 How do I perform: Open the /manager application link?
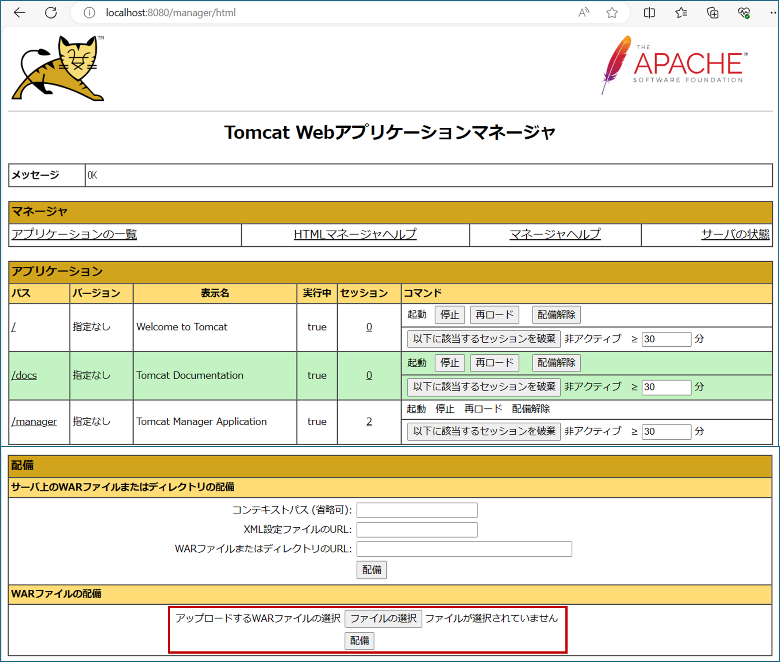(x=34, y=422)
